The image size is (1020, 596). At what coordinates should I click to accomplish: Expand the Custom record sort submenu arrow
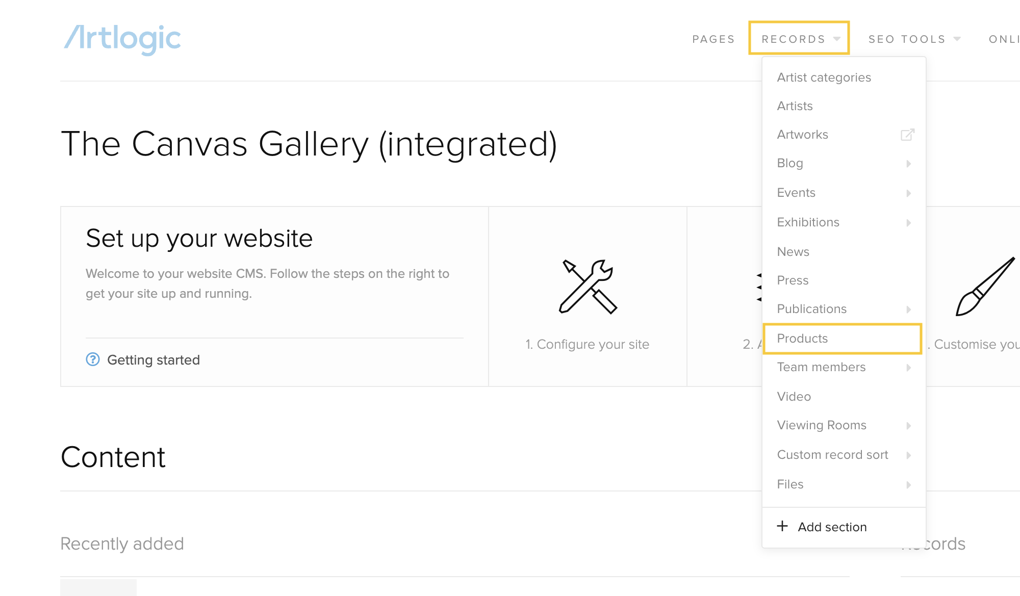coord(909,455)
